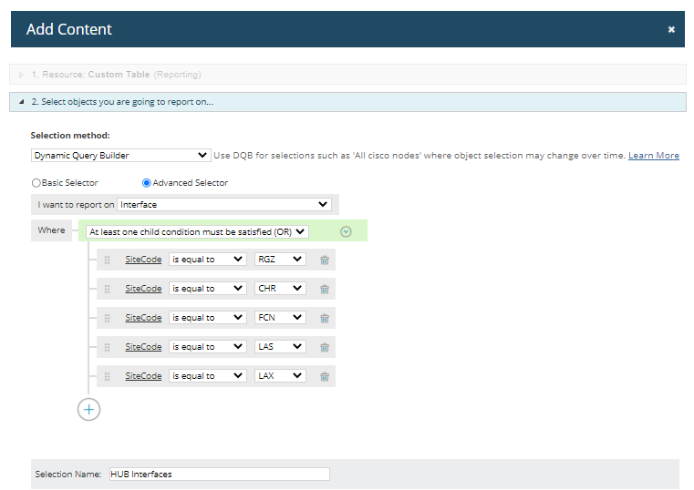Delete the RGZ SiteCode condition
The height and width of the screenshot is (490, 694).
[x=325, y=260]
